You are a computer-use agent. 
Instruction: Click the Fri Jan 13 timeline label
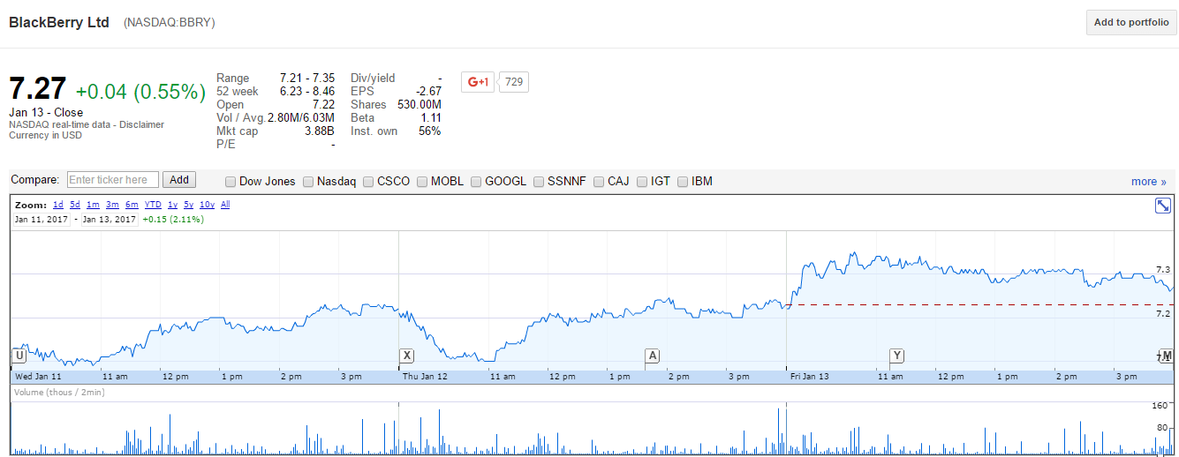(810, 377)
